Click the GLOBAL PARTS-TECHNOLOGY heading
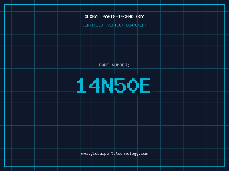The width and height of the screenshot is (229, 171). coord(114,17)
